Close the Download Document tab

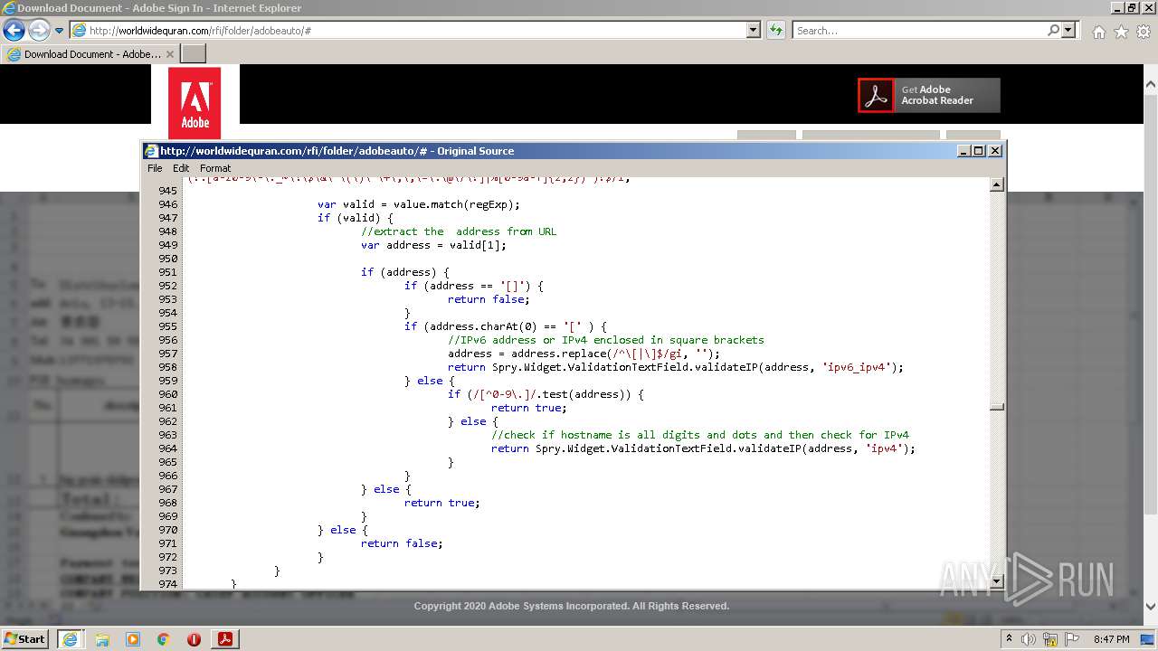pyautogui.click(x=170, y=54)
